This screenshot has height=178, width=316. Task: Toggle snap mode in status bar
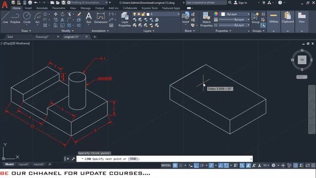coord(181,166)
